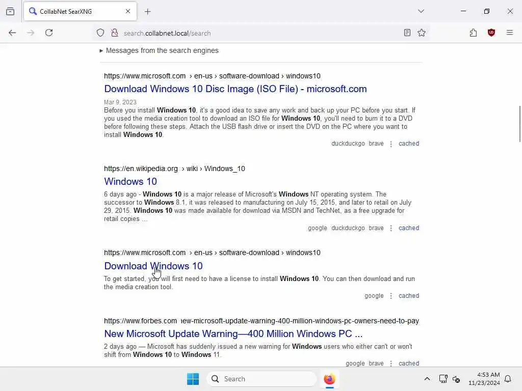Click the page vertical scrollbar thumb
The height and width of the screenshot is (391, 522).
click(x=519, y=124)
